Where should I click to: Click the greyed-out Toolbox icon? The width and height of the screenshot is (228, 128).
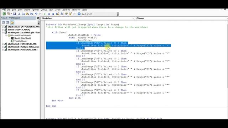(x=74, y=14)
